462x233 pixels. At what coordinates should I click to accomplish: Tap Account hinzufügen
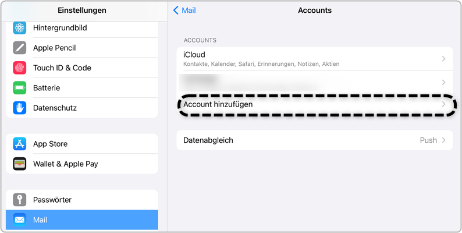pos(315,104)
